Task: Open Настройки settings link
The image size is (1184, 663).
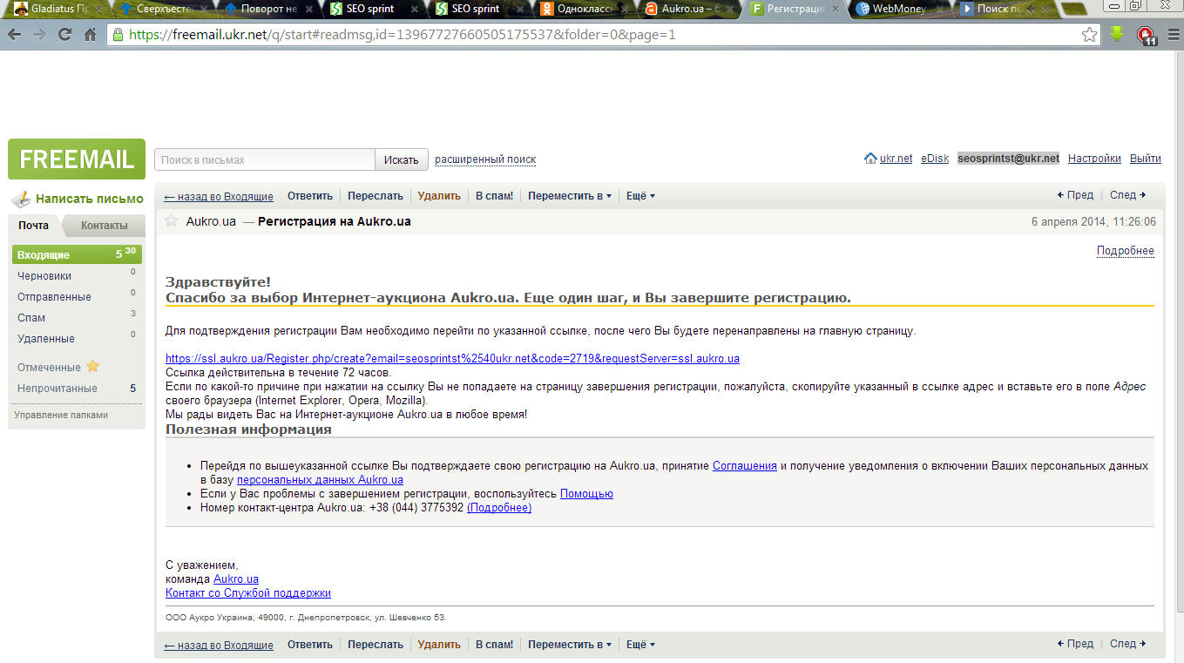Action: click(x=1094, y=159)
